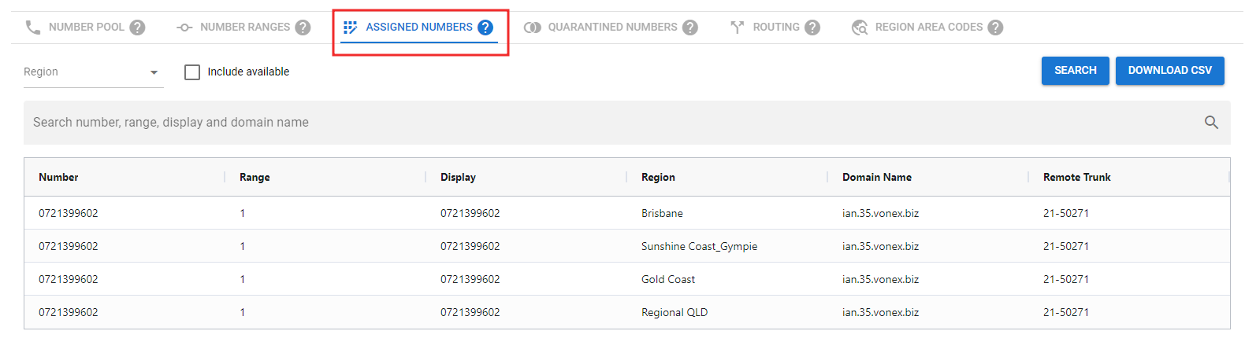Go to the Routing tab
This screenshot has height=342, width=1245.
775,28
